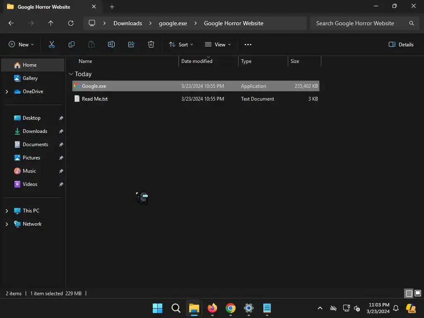Collapse the Today group
This screenshot has height=318, width=424.
coord(71,74)
